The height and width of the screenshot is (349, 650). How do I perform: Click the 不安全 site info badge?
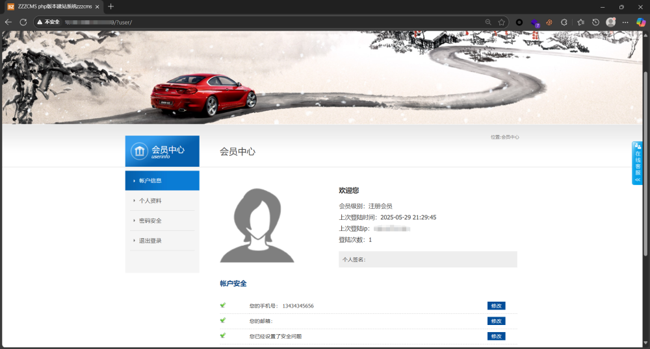pos(49,21)
